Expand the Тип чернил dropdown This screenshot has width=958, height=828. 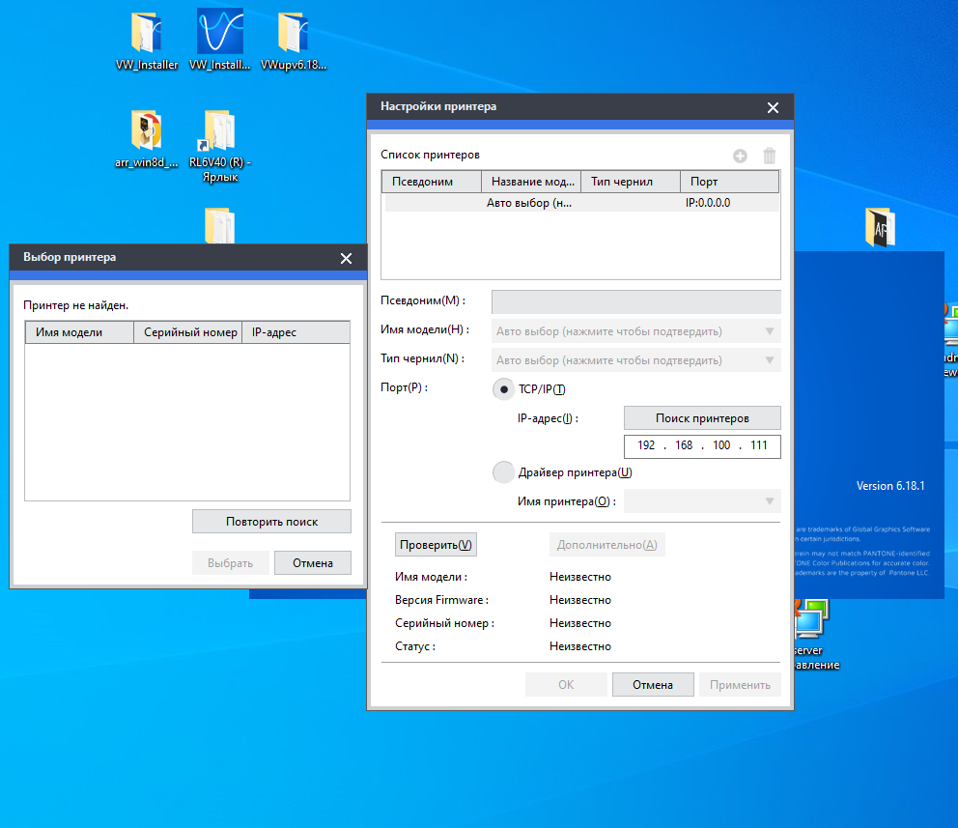tap(636, 360)
